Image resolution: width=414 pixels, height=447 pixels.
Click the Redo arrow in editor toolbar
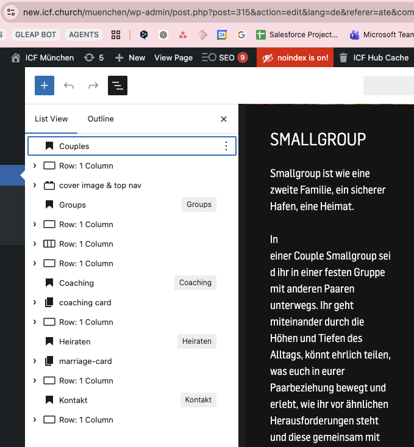tap(93, 85)
